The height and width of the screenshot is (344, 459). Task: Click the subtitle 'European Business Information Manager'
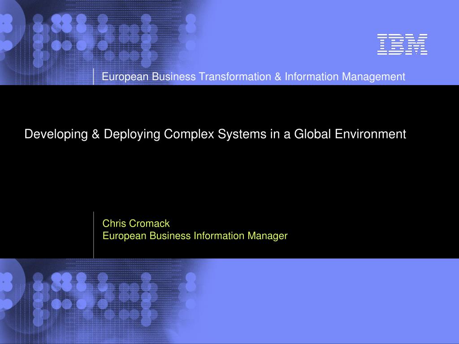[195, 236]
